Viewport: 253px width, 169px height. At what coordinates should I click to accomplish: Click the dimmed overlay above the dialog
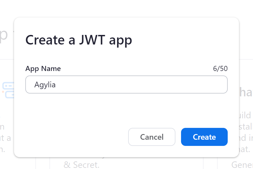(x=126, y=8)
